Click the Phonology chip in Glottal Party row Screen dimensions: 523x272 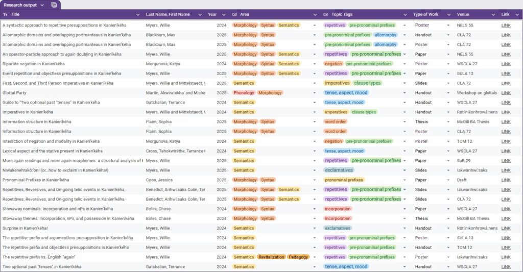point(244,93)
